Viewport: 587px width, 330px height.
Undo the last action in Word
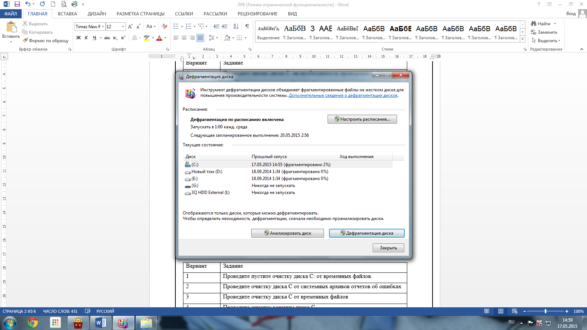click(28, 4)
